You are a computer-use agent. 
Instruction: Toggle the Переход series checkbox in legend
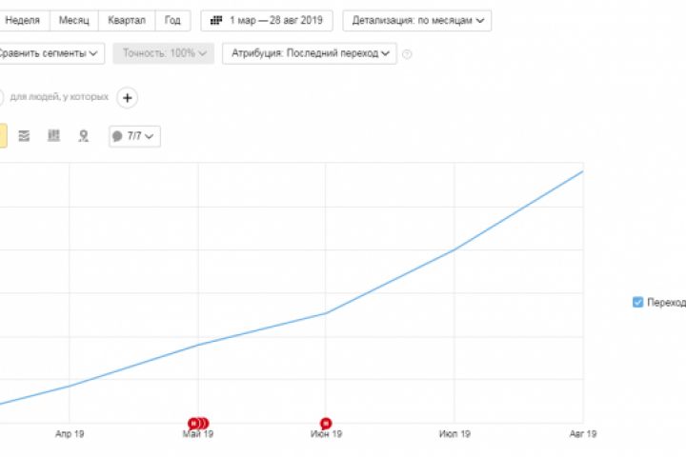pyautogui.click(x=637, y=302)
